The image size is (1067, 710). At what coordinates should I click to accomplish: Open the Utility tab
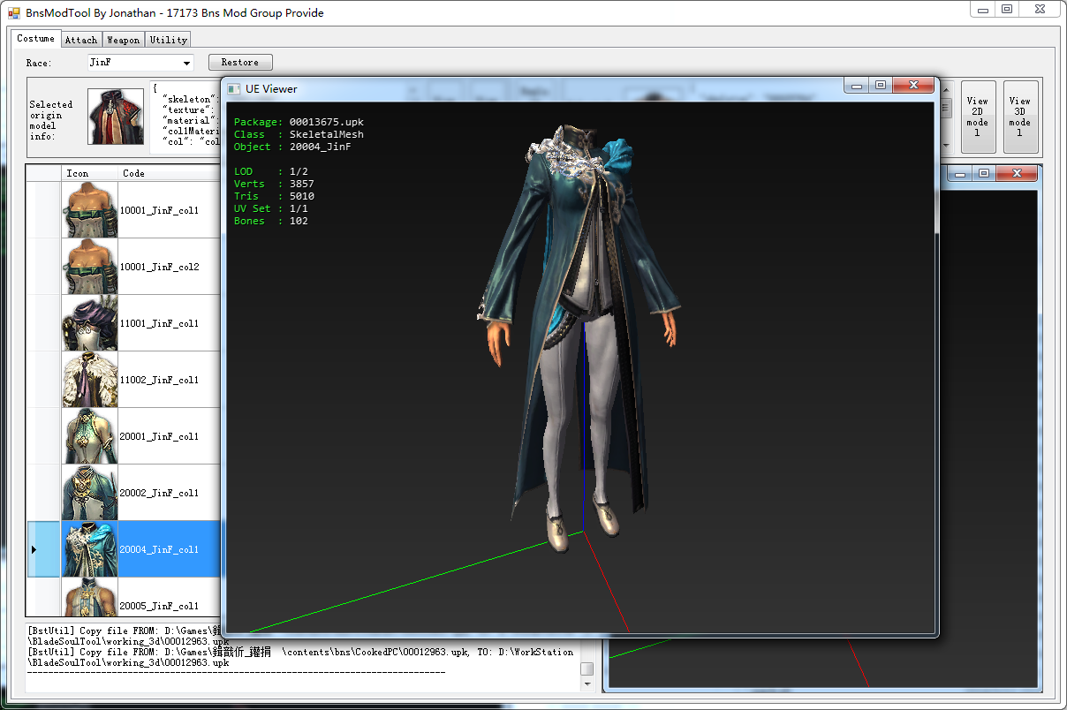pyautogui.click(x=168, y=40)
